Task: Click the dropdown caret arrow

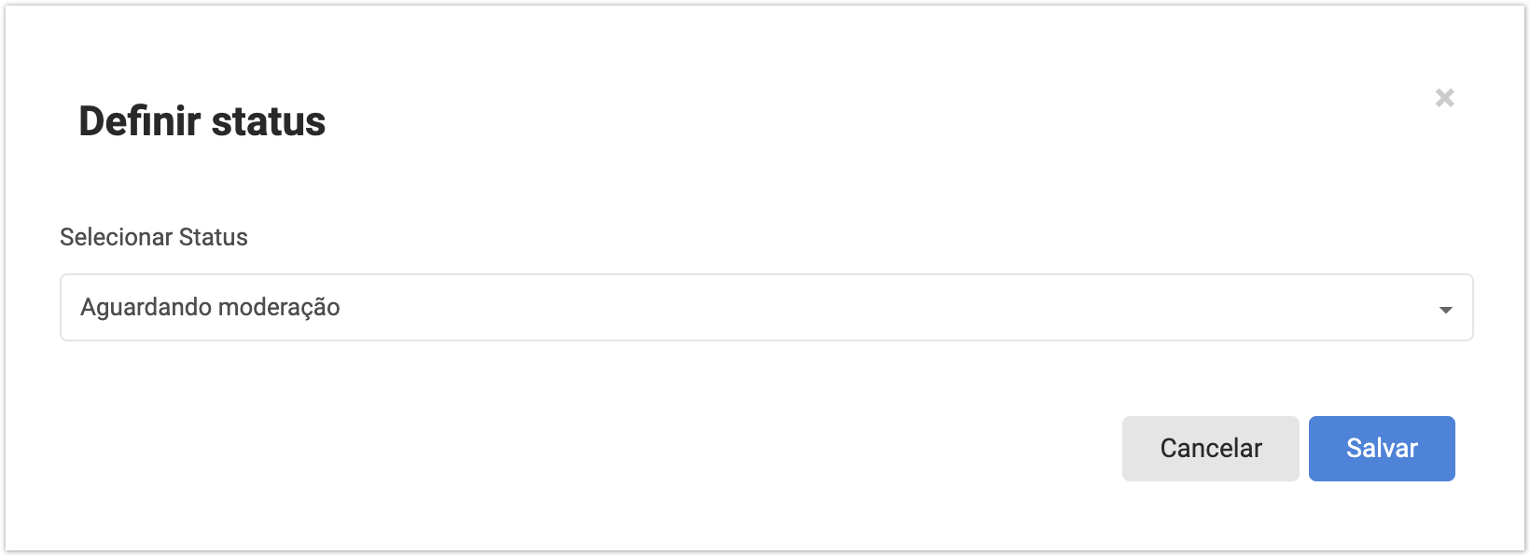Action: tap(1445, 310)
